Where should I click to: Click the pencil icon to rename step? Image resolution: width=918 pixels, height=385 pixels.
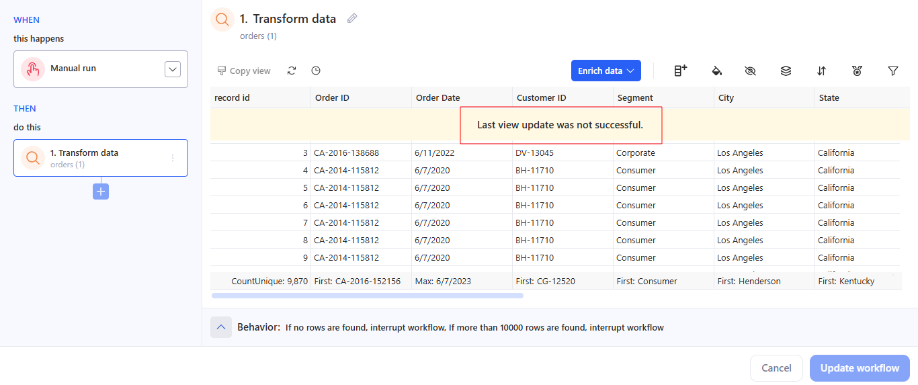click(x=352, y=19)
